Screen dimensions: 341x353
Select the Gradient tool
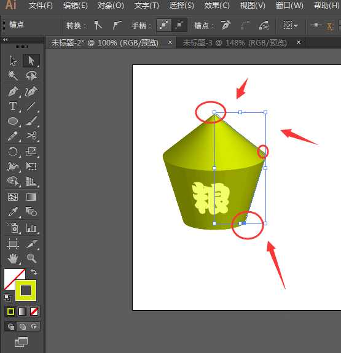(31, 197)
